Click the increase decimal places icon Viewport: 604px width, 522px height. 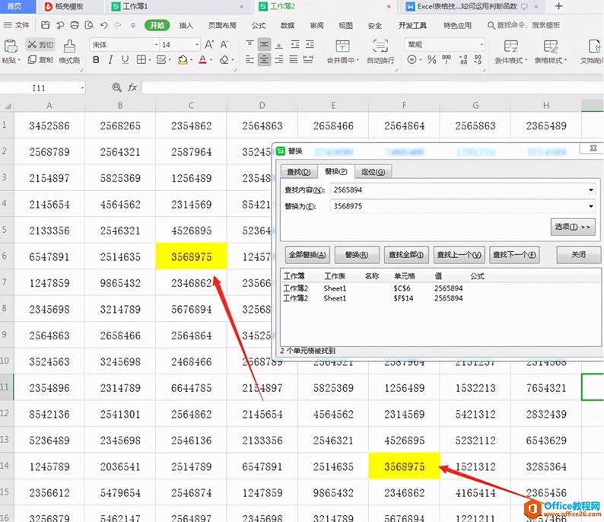pos(463,59)
